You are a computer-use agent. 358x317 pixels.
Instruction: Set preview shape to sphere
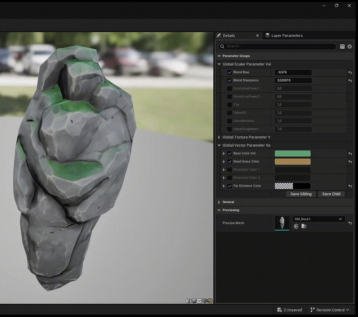tap(194, 301)
